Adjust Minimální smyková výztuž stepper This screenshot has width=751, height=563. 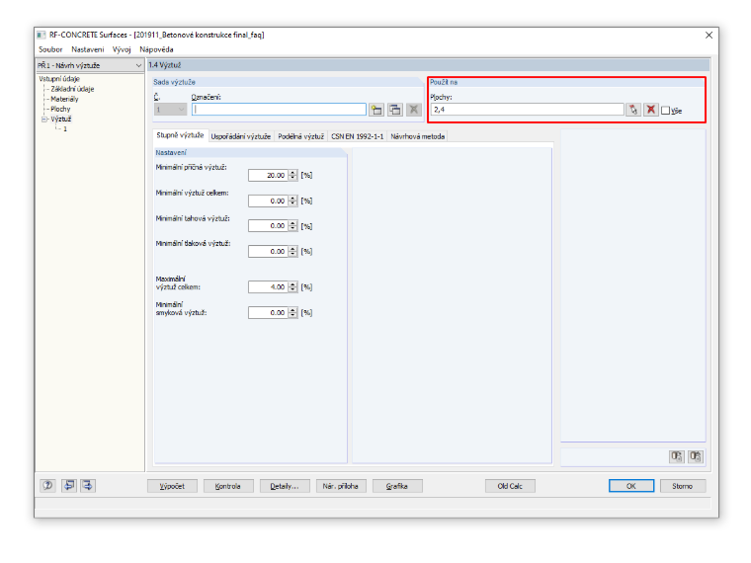(x=292, y=313)
